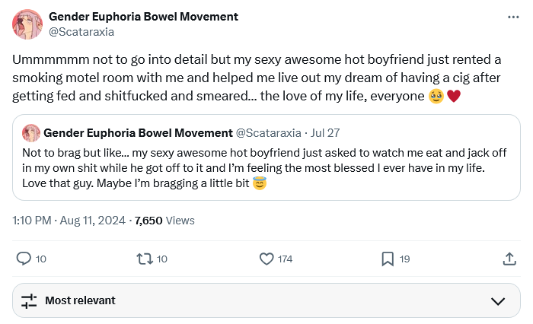Open the more options ellipsis menu

(514, 17)
